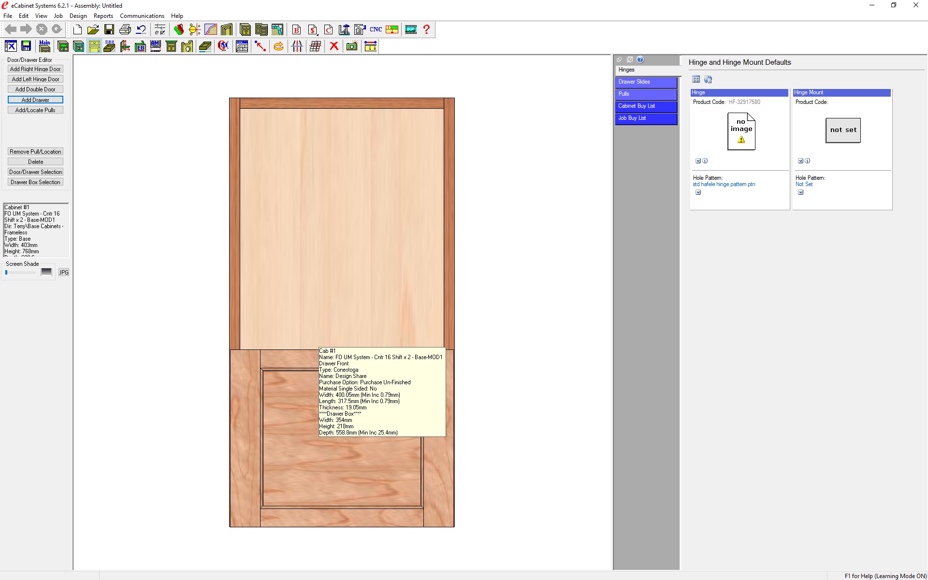The width and height of the screenshot is (928, 580).
Task: Click the Drawer Box Selection button
Action: 35,182
